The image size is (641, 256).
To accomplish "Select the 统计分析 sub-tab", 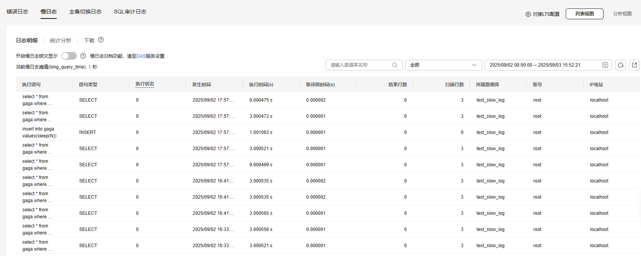I will click(x=61, y=40).
